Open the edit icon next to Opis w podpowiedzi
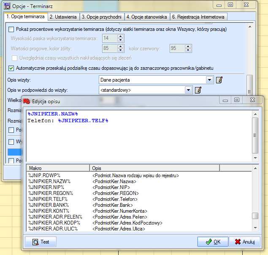Viewport: 268px width, 255px height. (198, 90)
